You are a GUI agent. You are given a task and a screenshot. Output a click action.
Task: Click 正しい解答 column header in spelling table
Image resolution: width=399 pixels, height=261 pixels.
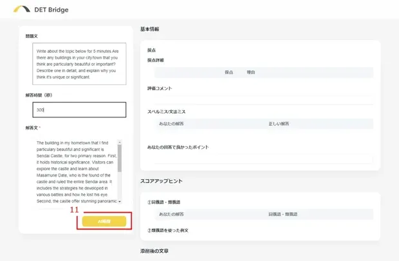pos(279,124)
